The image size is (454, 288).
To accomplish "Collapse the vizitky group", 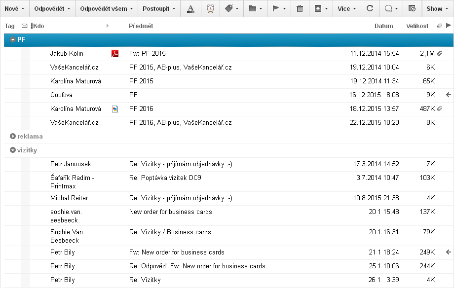I will (x=13, y=150).
